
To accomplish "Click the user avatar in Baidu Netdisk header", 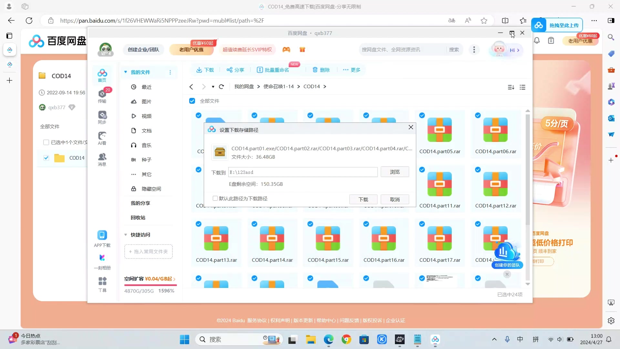I will click(106, 49).
